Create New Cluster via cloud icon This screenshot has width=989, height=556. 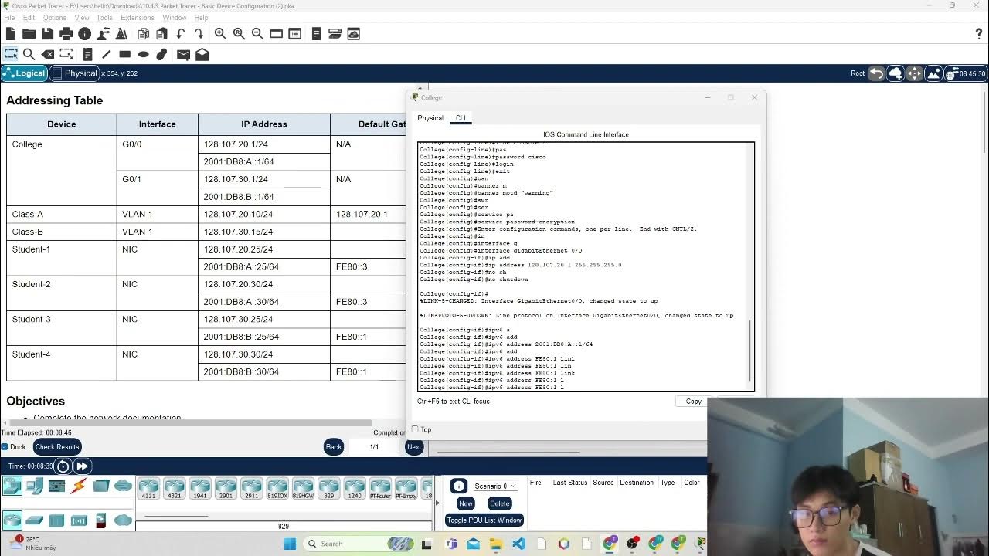click(x=896, y=73)
